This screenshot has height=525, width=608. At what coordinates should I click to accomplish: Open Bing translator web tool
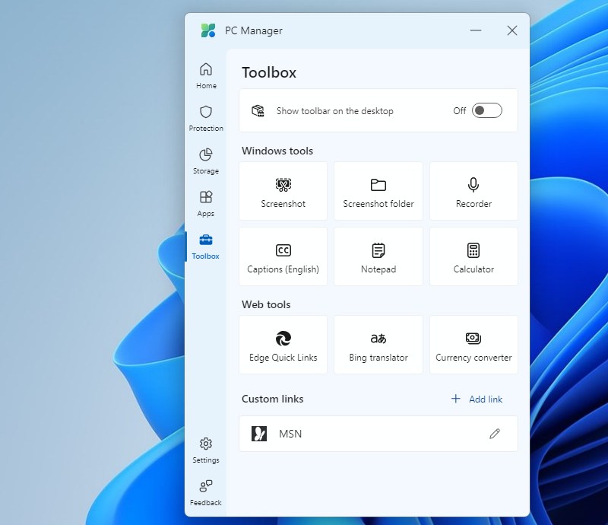tap(378, 345)
